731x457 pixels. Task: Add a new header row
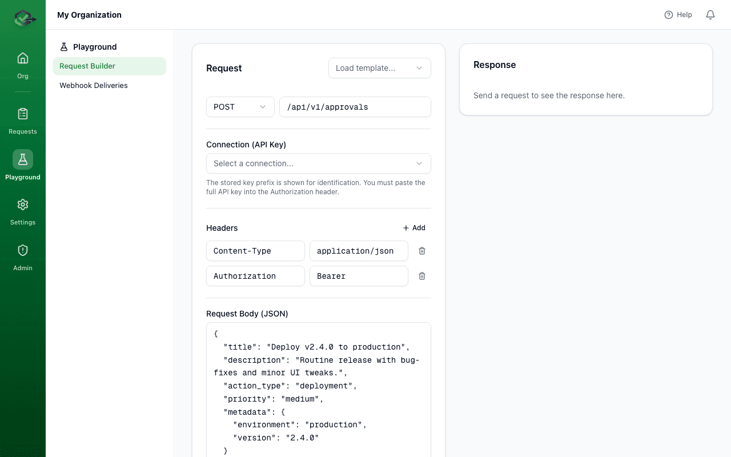(x=413, y=227)
